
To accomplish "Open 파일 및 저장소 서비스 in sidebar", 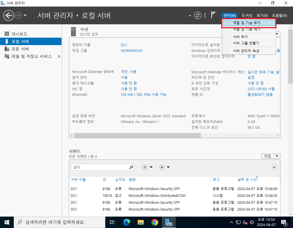I will click(31, 56).
